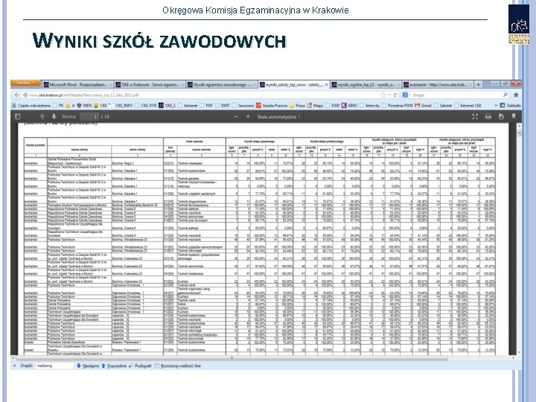Close the active 'wyniki_szkoly' tab
Image resolution: width=536 pixels, height=402 pixels.
click(x=327, y=84)
